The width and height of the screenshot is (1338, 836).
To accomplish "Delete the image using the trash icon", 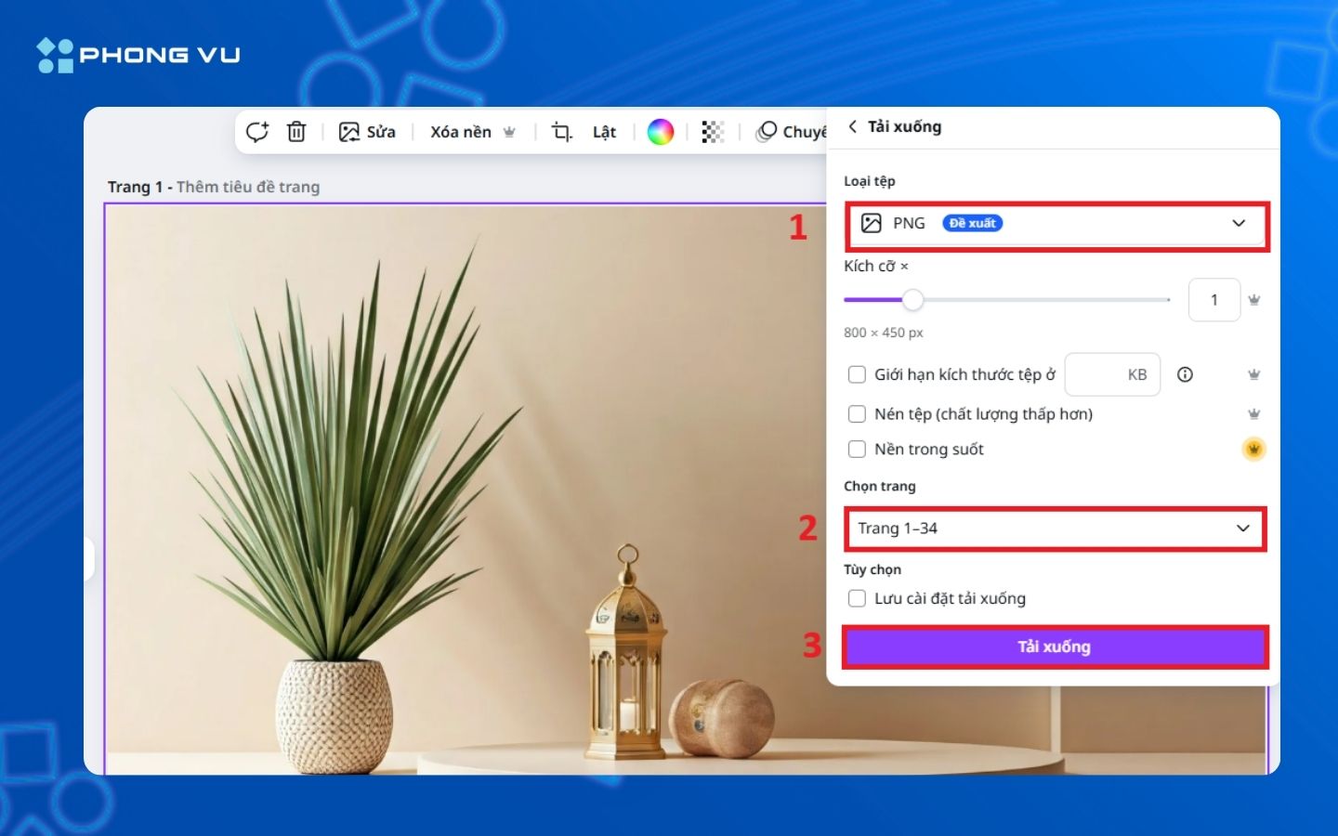I will 296,132.
